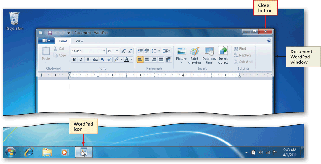321x164 pixels.
Task: Click the right indent ruler marker
Action: click(x=240, y=76)
